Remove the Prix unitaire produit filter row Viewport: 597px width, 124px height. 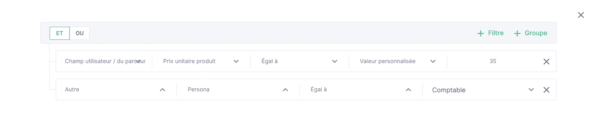(546, 61)
